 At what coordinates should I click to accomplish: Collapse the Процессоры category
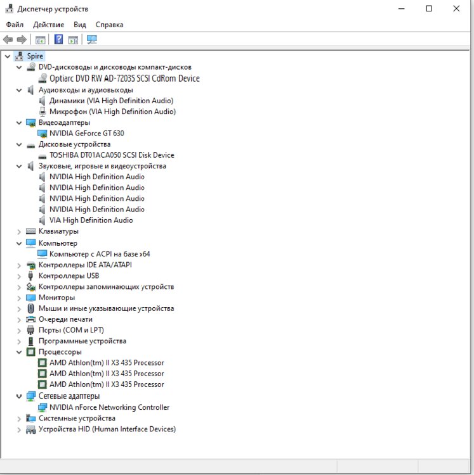pyautogui.click(x=19, y=352)
